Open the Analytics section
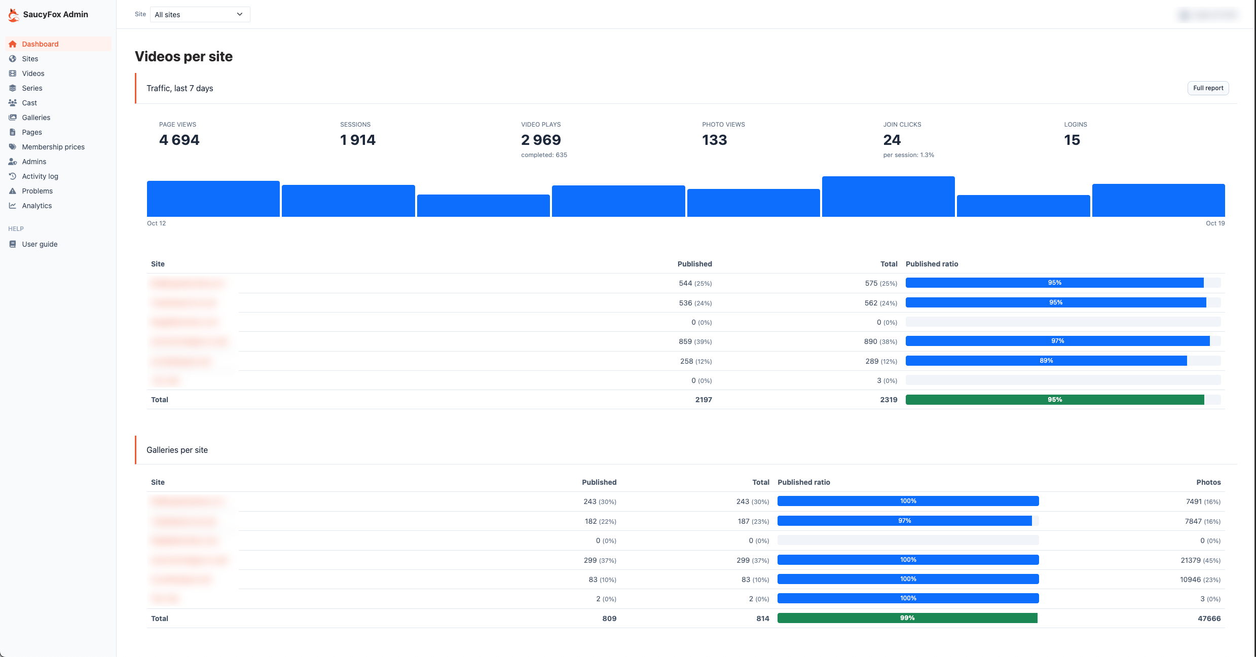The height and width of the screenshot is (657, 1256). coord(58,206)
